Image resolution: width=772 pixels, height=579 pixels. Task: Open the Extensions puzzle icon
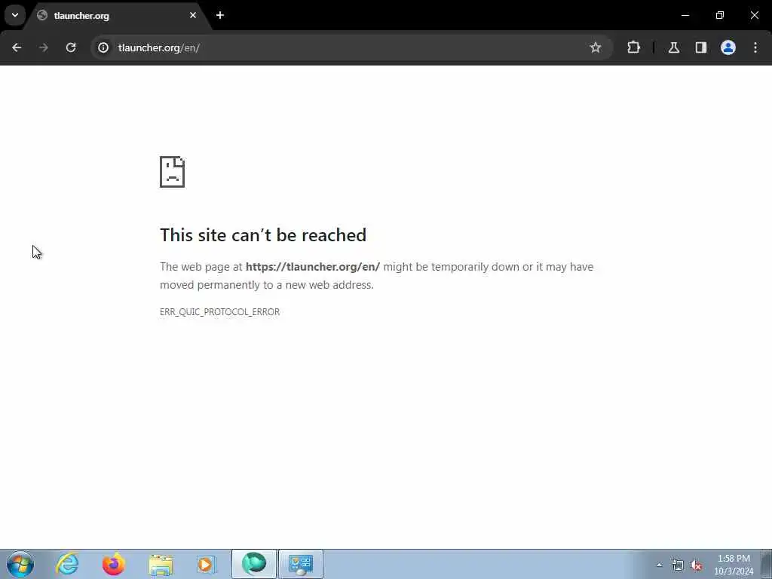pos(633,47)
